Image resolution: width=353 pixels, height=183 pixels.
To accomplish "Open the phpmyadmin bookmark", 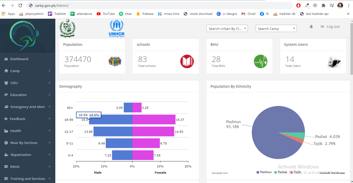I will pyautogui.click(x=31, y=14).
